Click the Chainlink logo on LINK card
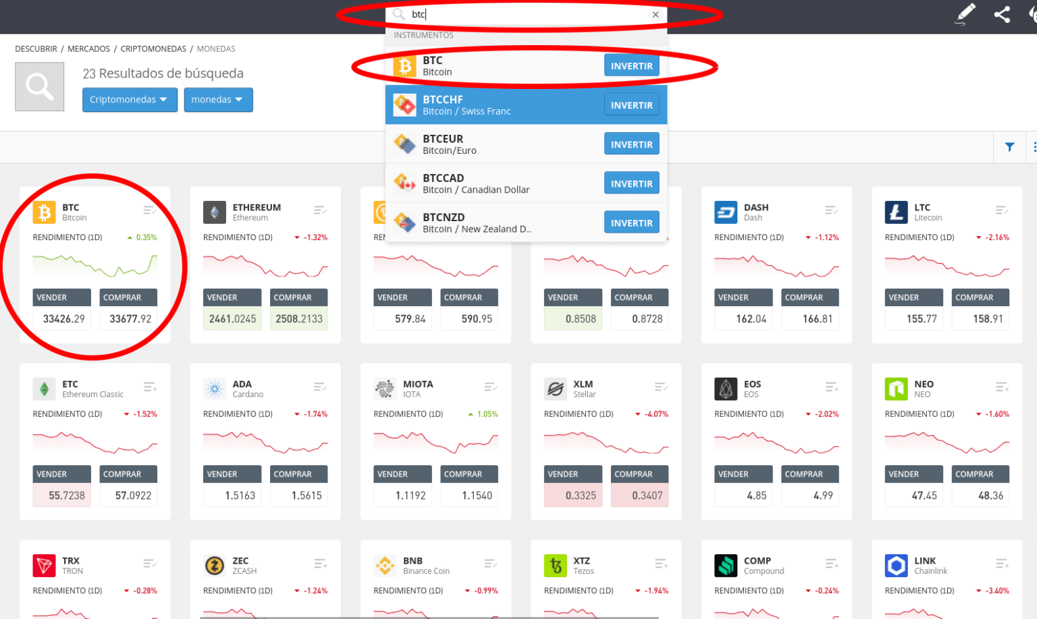 tap(896, 566)
